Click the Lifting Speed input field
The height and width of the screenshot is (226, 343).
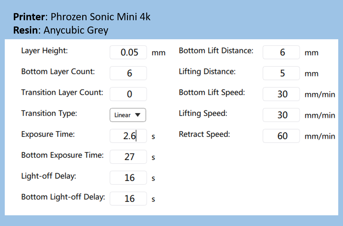(x=281, y=115)
